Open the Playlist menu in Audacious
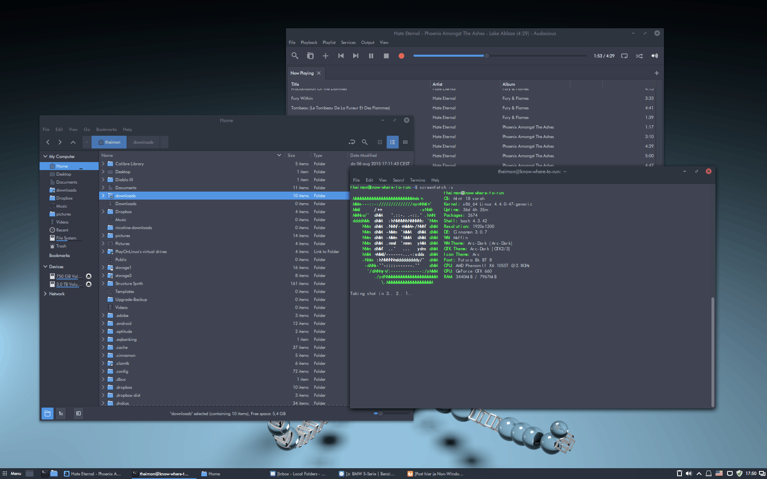The image size is (767, 479). [329, 42]
